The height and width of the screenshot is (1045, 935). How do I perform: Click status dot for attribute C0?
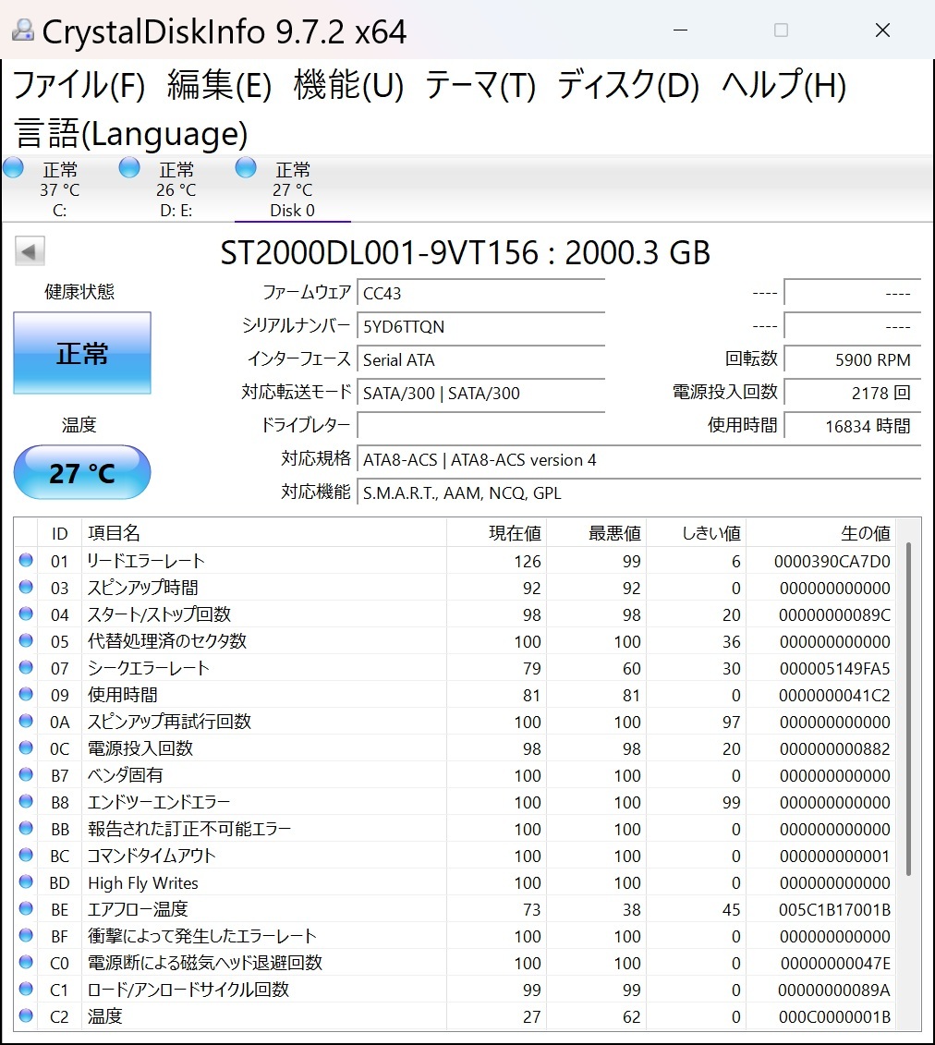26,963
